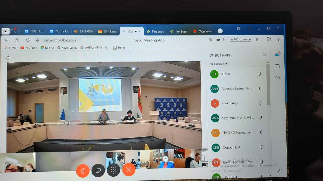
Task: Click the camera permission icon in address bar
Action: (x=218, y=40)
